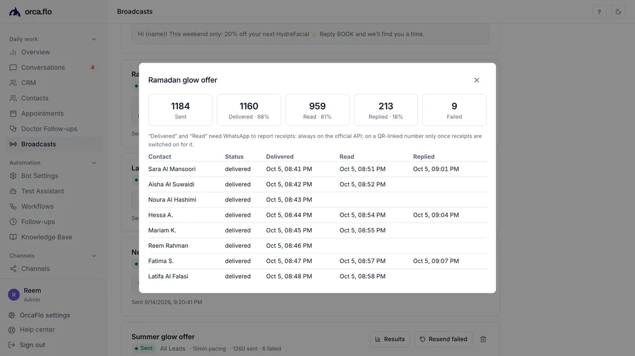Image resolution: width=635 pixels, height=356 pixels.
Task: Click the Appointments calendar icon
Action: 13,113
